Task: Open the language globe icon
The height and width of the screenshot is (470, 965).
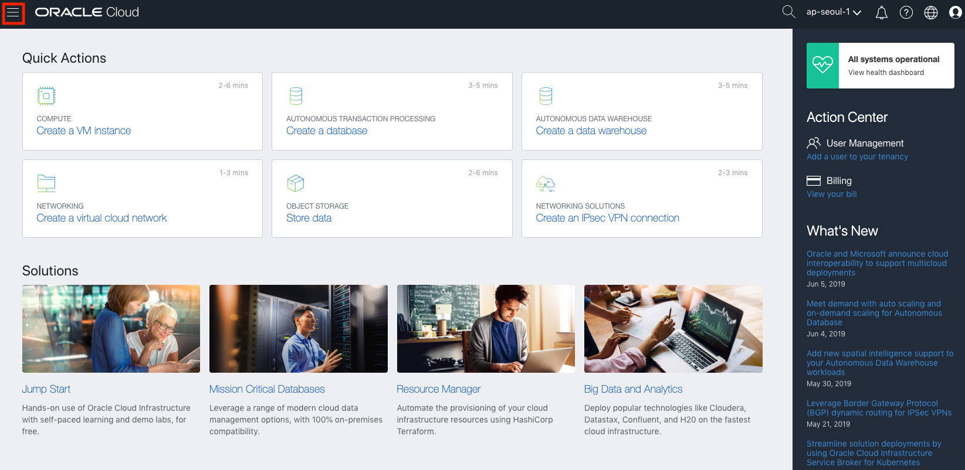Action: pos(931,12)
